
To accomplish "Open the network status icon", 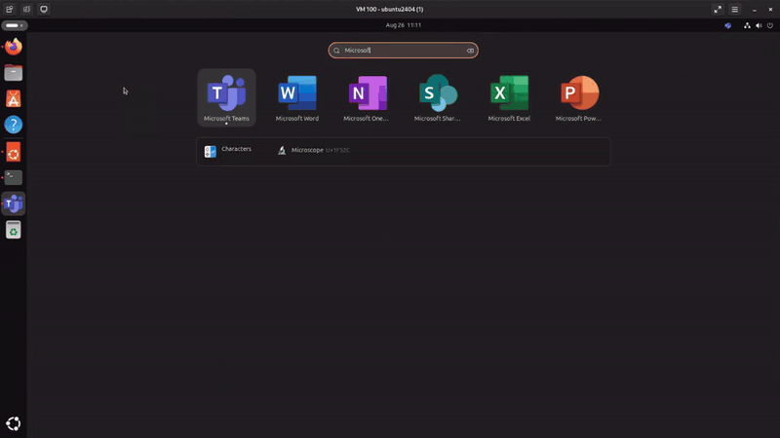I will (747, 25).
